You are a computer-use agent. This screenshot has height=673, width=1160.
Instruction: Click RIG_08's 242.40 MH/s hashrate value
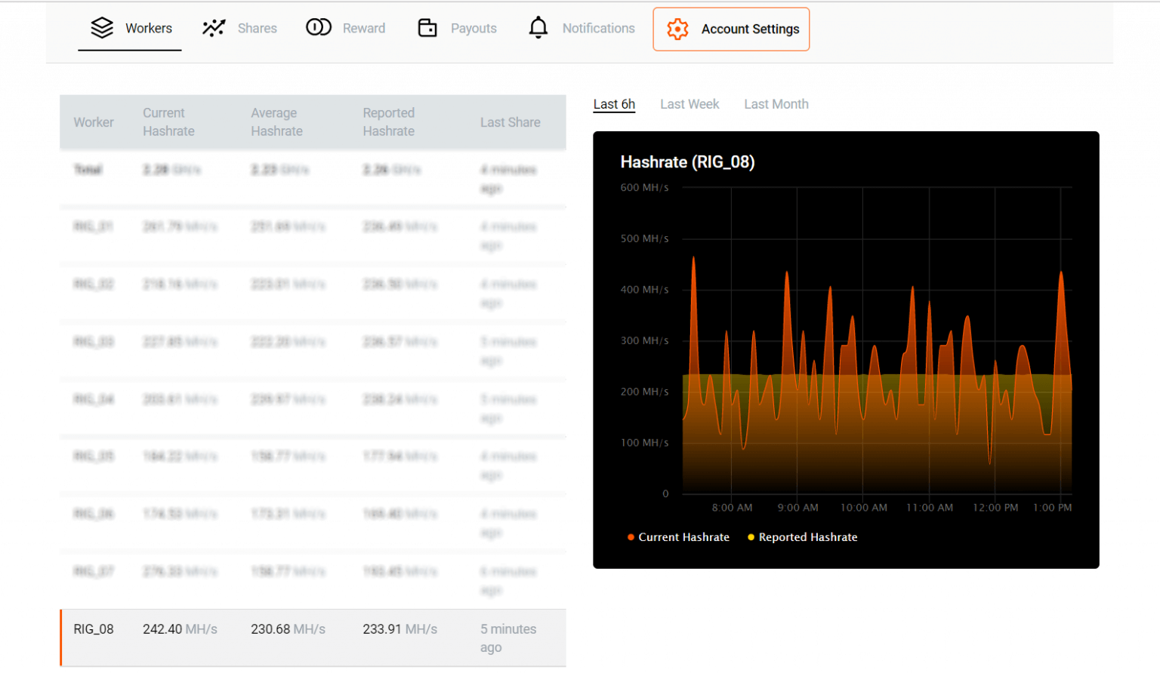tap(180, 628)
